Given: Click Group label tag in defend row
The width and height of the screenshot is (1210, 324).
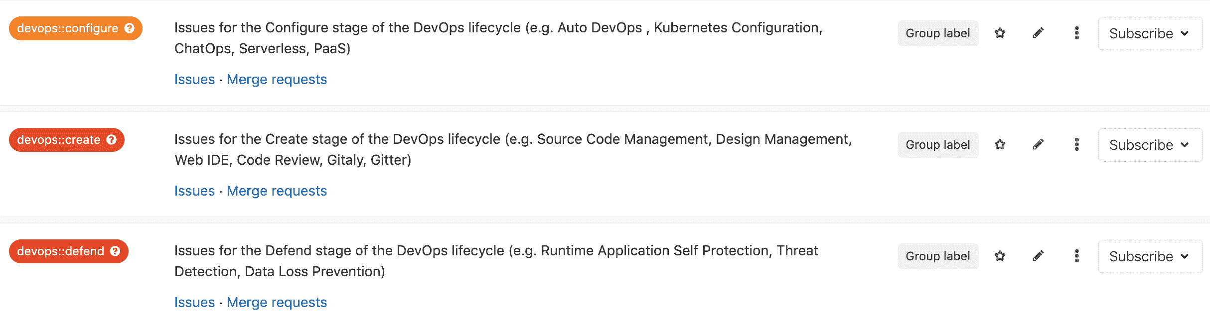Looking at the screenshot, I should coord(938,256).
